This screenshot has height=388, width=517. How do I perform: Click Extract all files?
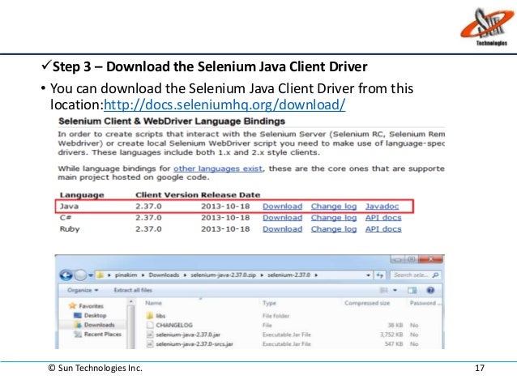point(133,291)
